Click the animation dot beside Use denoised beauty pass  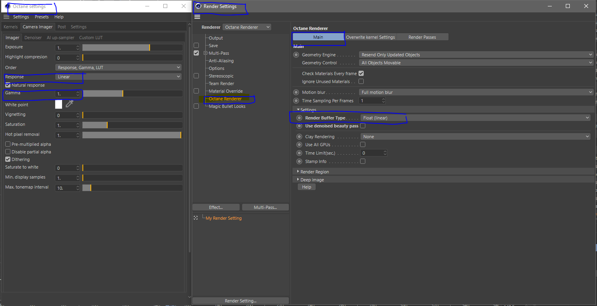[x=299, y=126]
